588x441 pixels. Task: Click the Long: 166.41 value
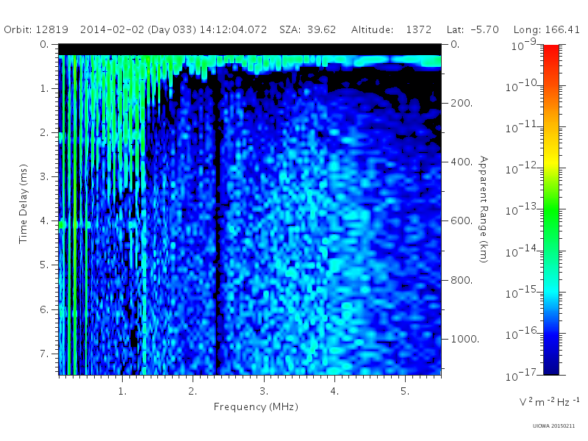546,29
